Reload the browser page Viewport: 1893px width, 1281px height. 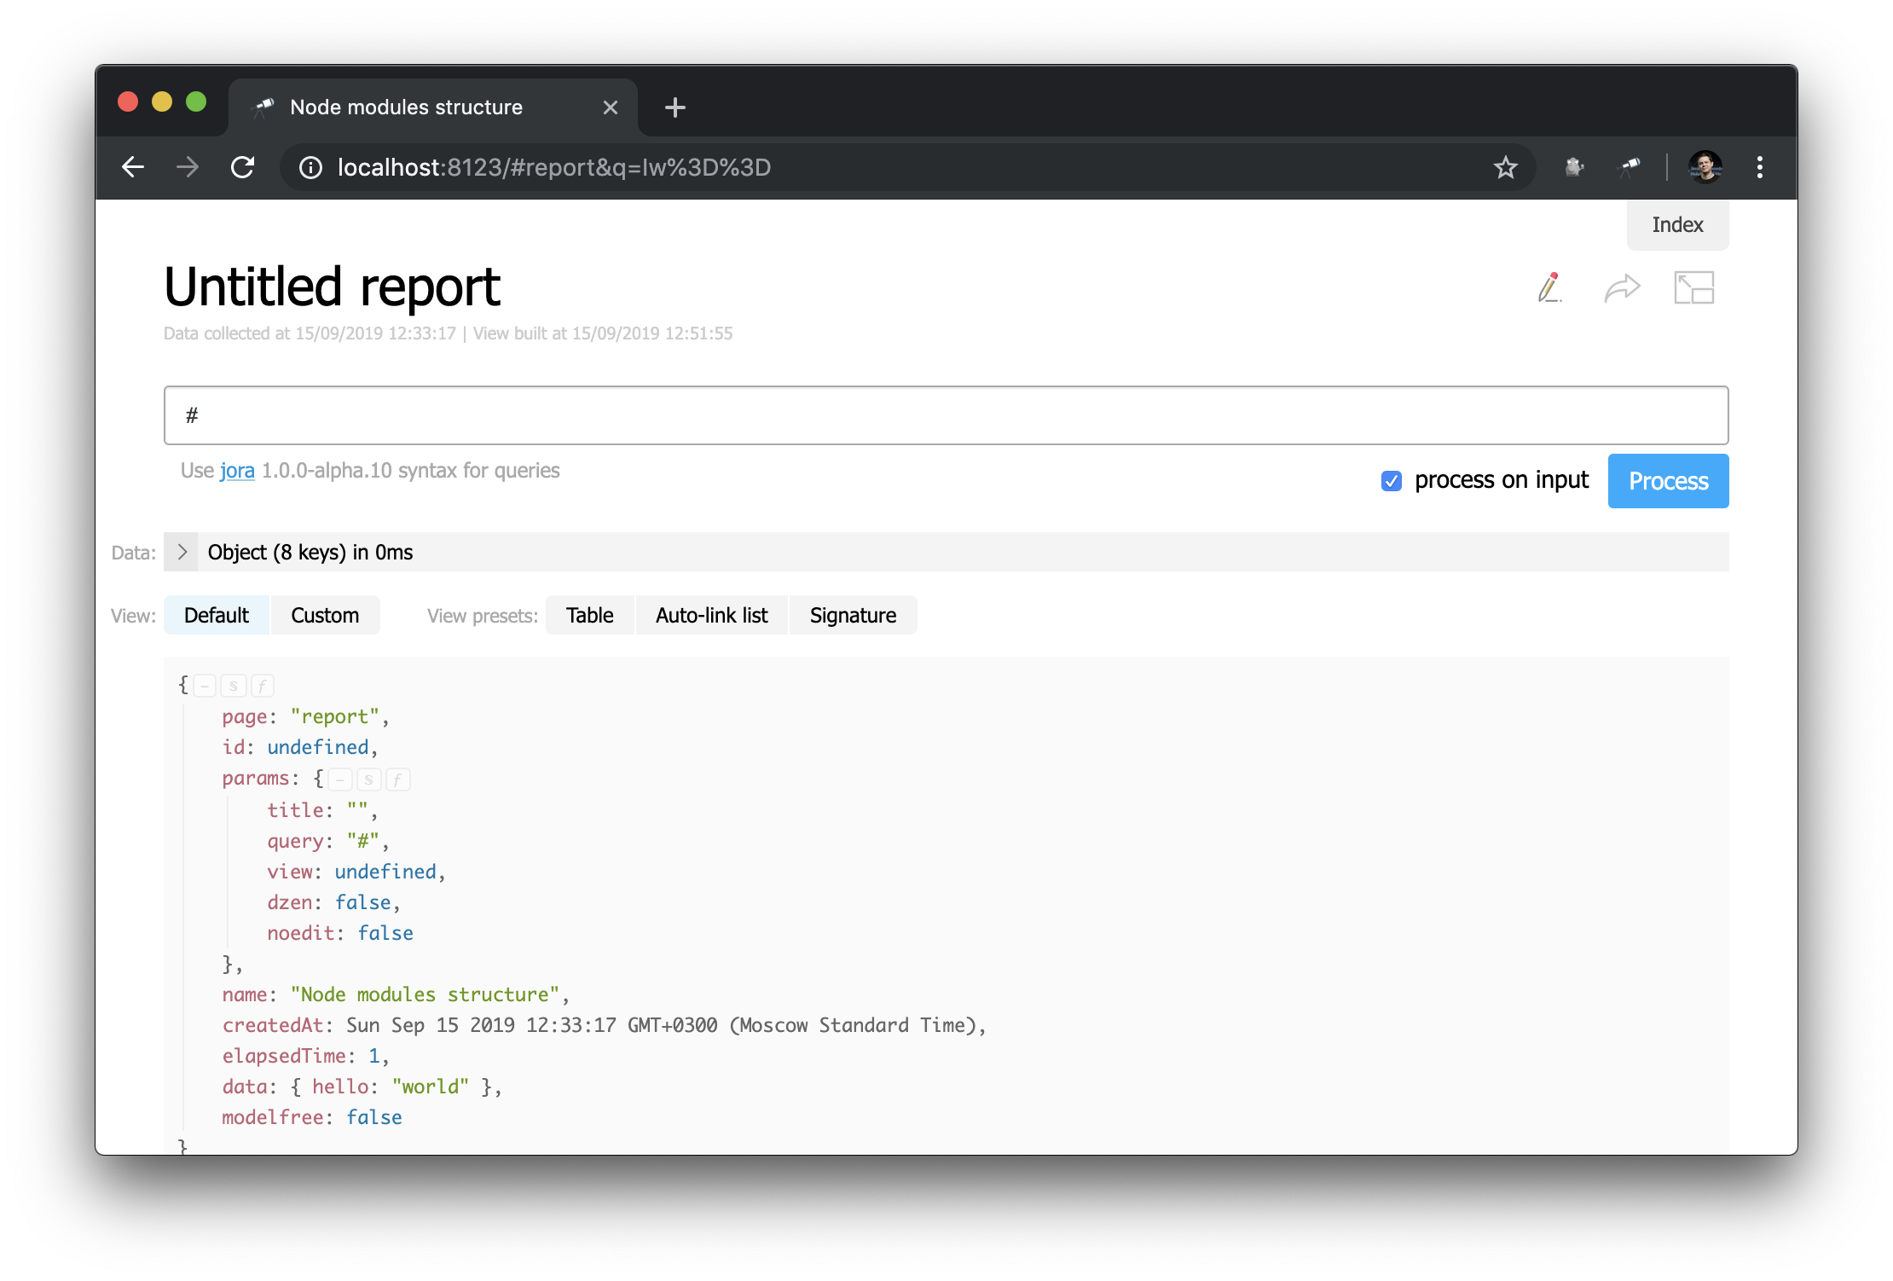click(243, 167)
